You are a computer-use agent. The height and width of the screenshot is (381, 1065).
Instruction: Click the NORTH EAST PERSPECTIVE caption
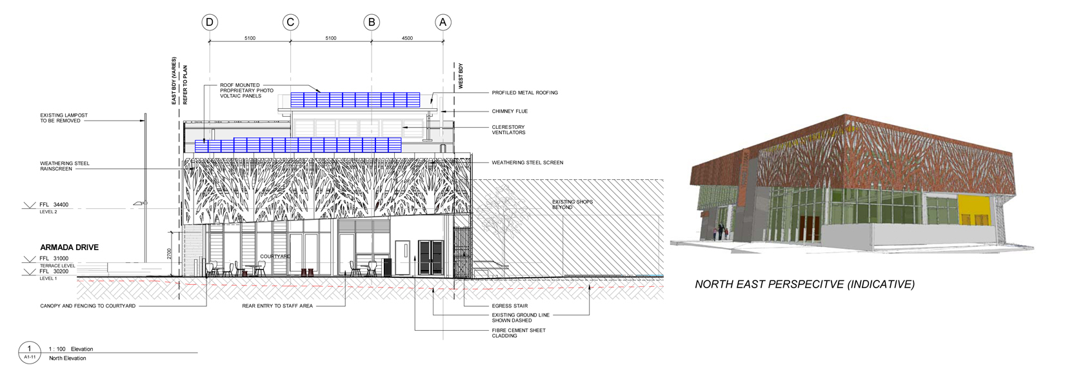pos(804,284)
